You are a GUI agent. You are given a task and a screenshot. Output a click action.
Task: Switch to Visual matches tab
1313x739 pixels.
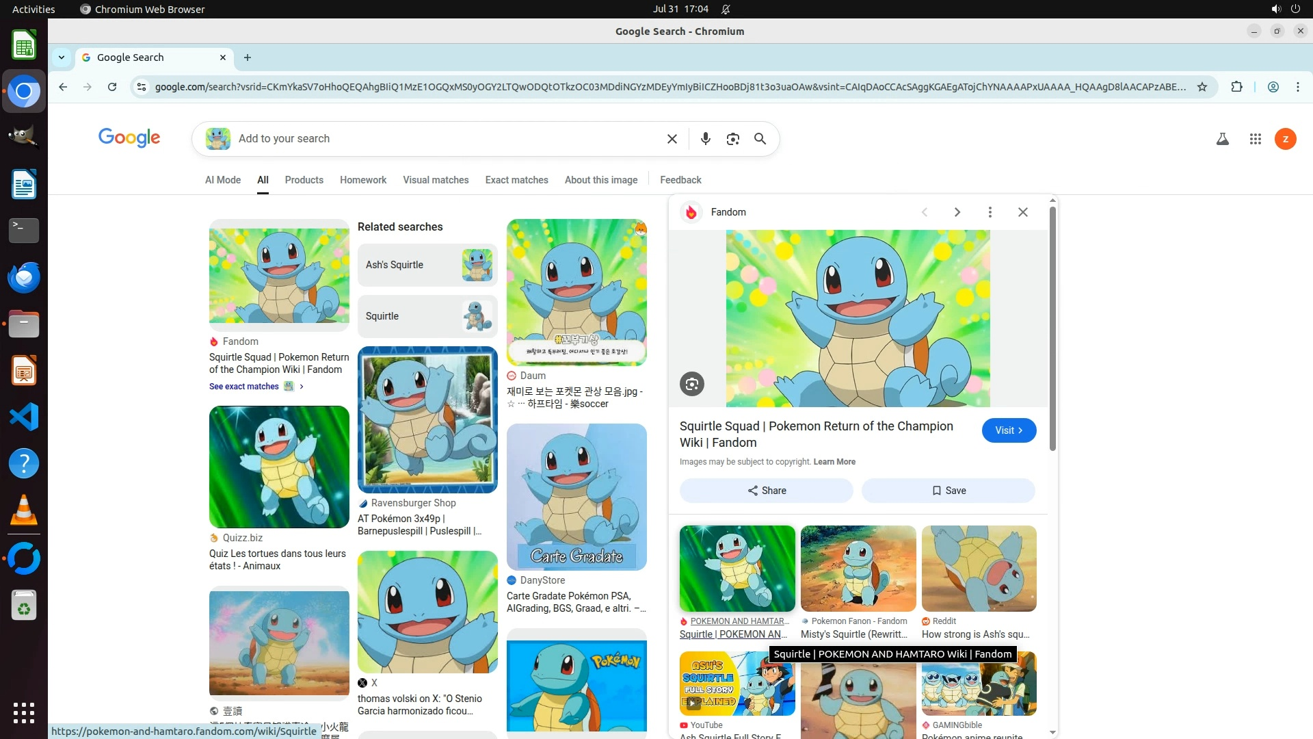[x=436, y=180]
